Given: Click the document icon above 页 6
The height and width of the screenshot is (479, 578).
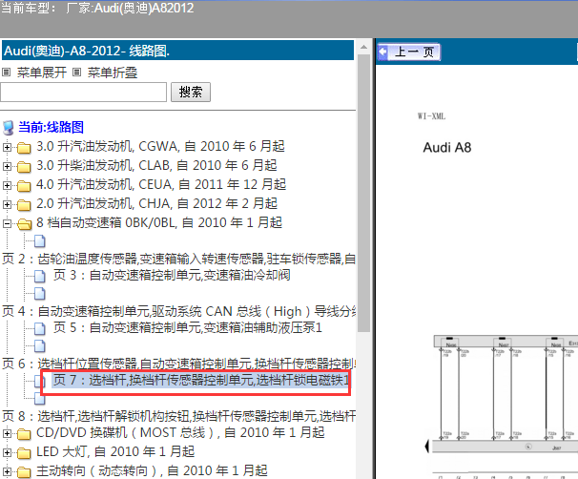Looking at the screenshot, I should pos(40,346).
